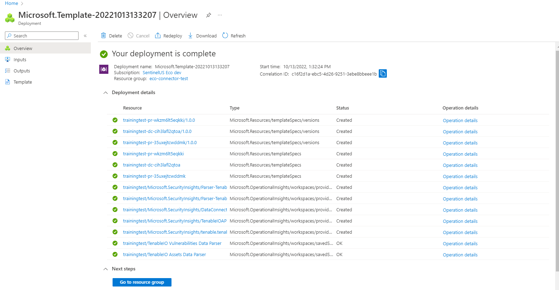
Task: Collapse the Next steps section
Action: tap(106, 269)
